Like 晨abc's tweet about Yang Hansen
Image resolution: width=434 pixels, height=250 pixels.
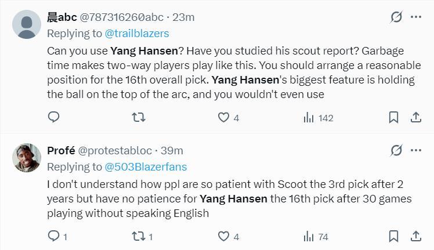[x=223, y=118]
